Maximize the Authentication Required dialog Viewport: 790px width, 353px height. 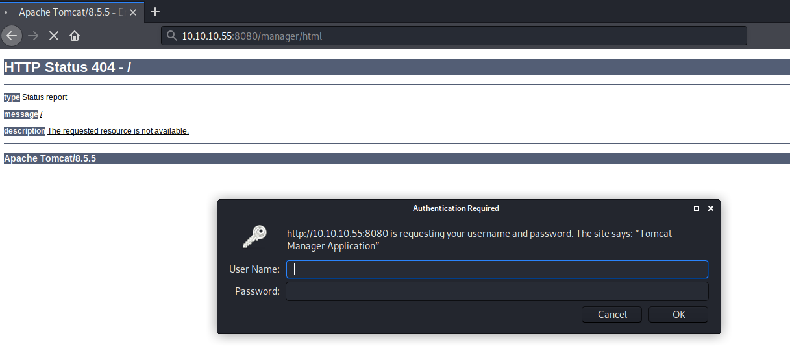pyautogui.click(x=697, y=208)
